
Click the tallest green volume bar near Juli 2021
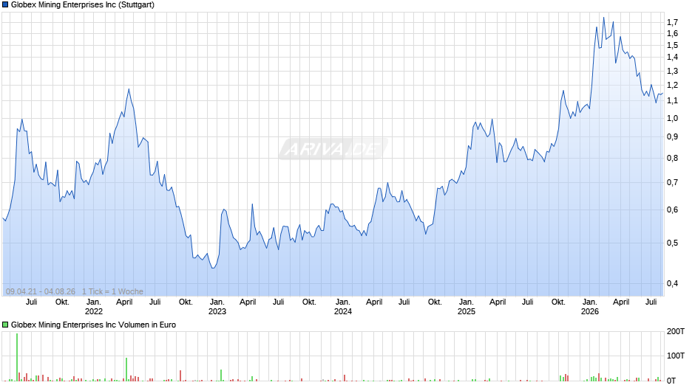point(17,357)
